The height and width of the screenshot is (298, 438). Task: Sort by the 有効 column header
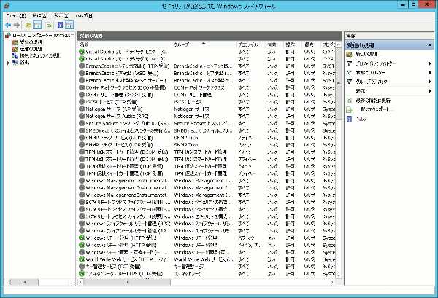(x=274, y=44)
